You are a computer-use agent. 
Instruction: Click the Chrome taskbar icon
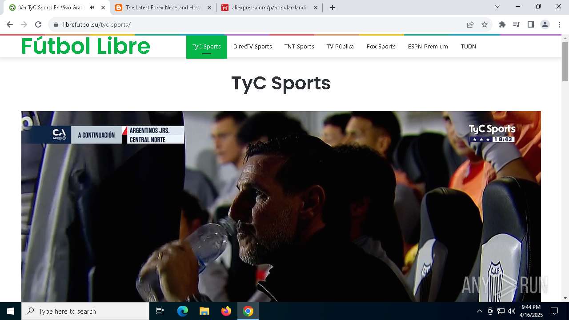pyautogui.click(x=248, y=311)
